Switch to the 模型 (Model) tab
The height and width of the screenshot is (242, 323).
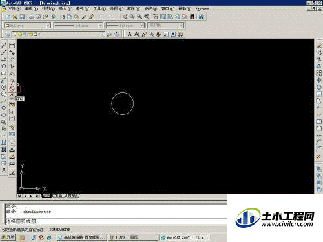point(47,196)
